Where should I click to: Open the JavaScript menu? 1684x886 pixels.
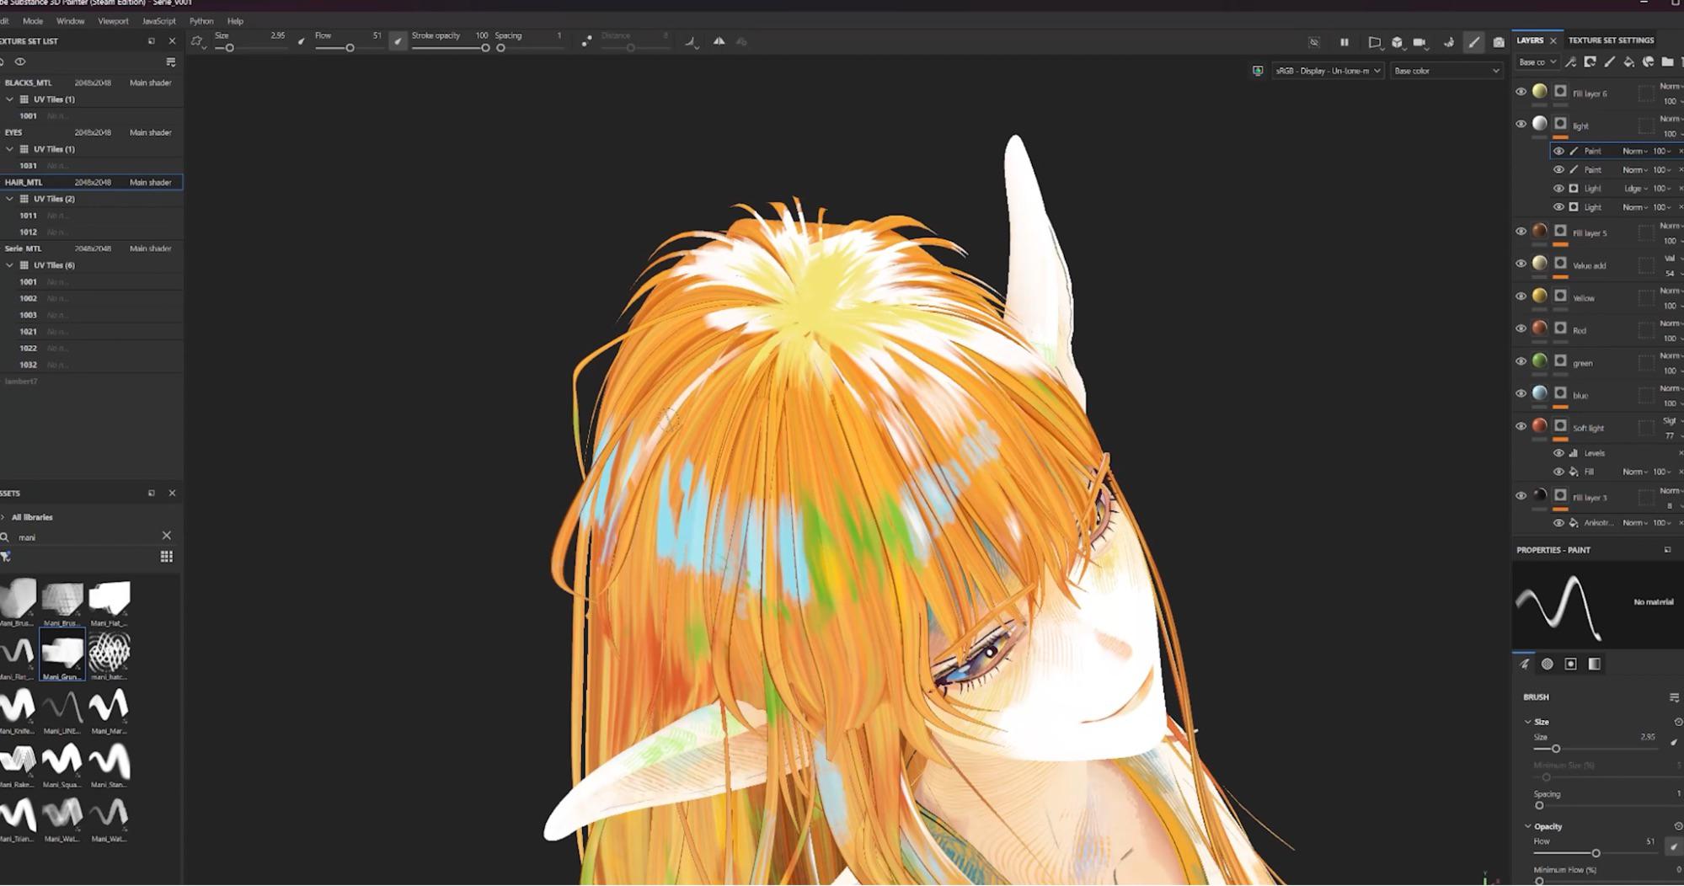pos(158,21)
